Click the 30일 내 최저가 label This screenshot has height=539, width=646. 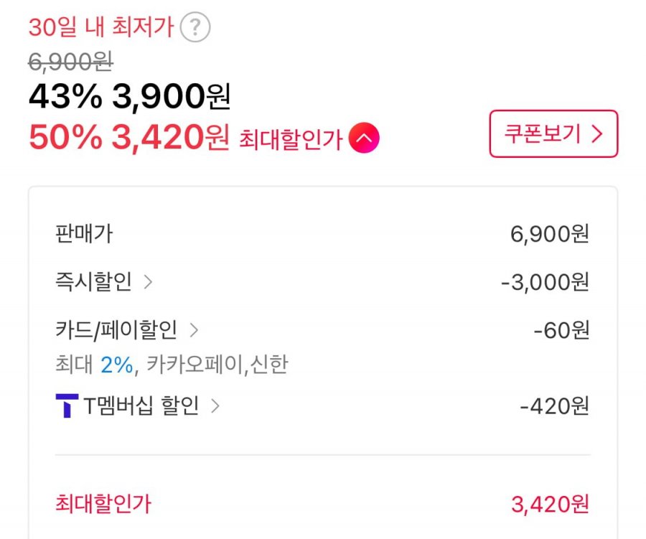[101, 27]
